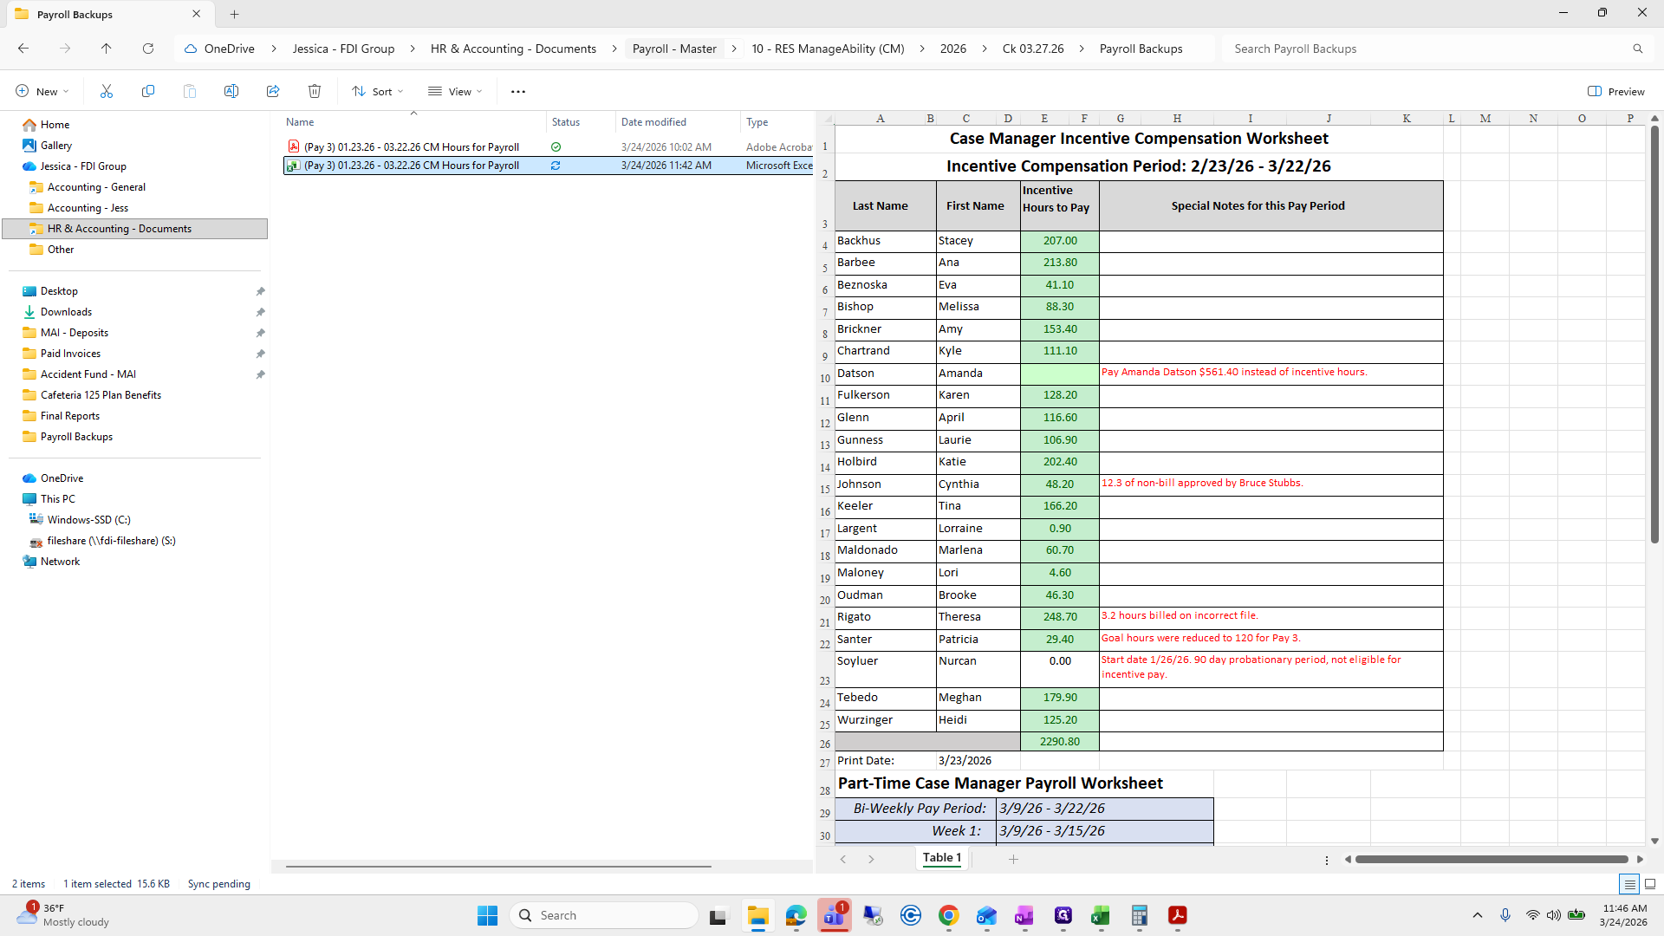This screenshot has height=936, width=1664.
Task: Click the Rename icon in toolbar
Action: point(231,91)
